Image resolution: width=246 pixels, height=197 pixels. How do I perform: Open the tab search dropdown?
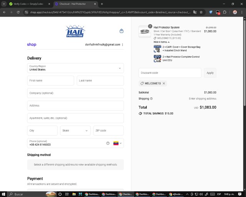coord(4,4)
